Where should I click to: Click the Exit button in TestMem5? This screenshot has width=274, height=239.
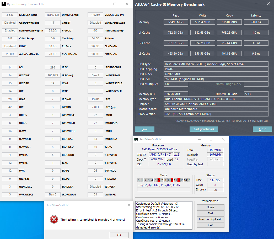pyautogui.click(x=210, y=225)
